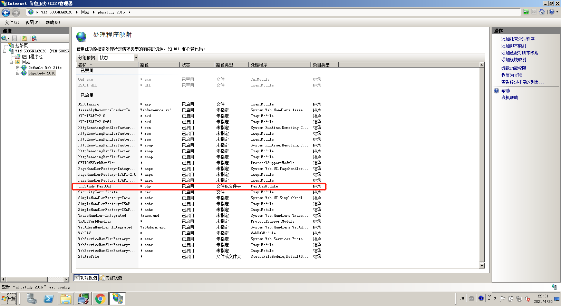This screenshot has width=561, height=306.
Task: Click the home icon in top-right toolbar
Action: (542, 12)
